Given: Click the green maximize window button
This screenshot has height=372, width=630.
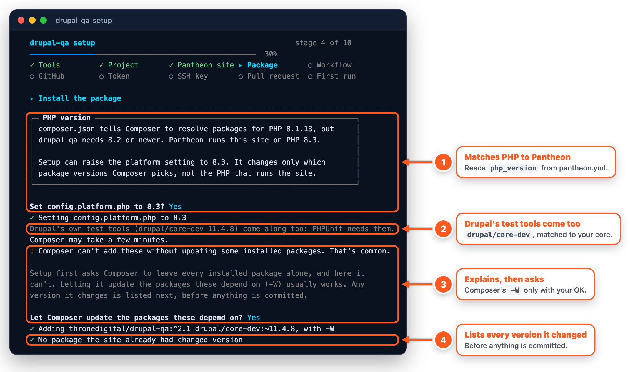Looking at the screenshot, I should [43, 21].
